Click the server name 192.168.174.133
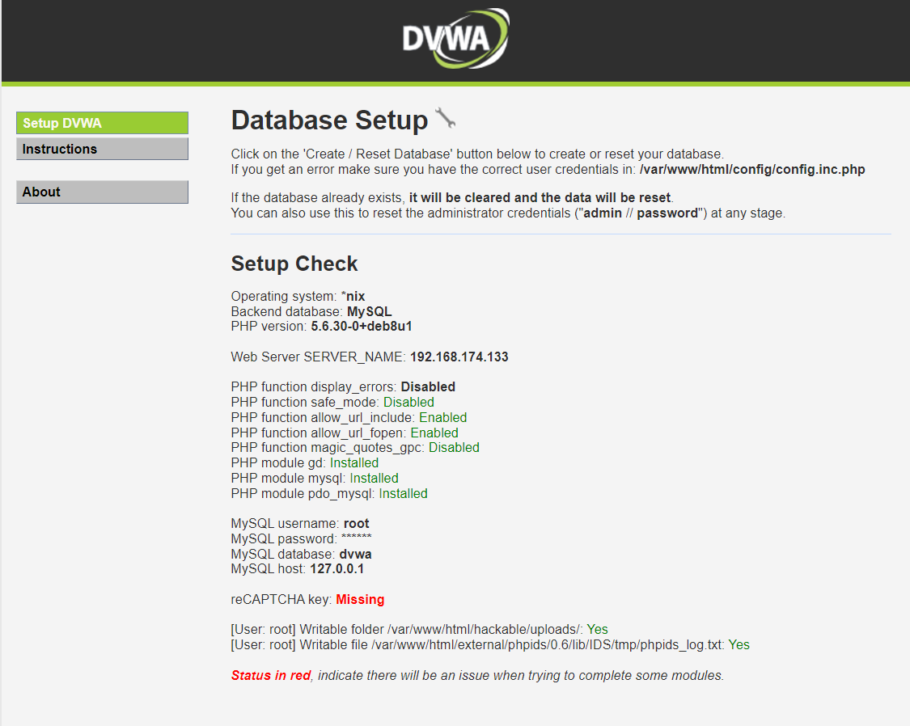The height and width of the screenshot is (726, 910). tap(459, 357)
